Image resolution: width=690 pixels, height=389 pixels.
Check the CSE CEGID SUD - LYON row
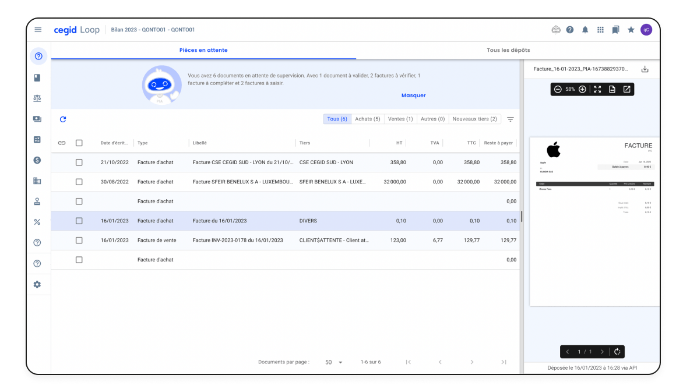pos(79,162)
